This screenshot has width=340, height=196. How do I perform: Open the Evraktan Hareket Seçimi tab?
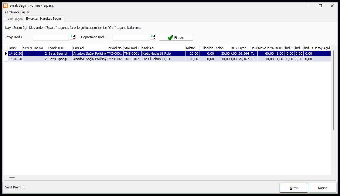(x=44, y=19)
